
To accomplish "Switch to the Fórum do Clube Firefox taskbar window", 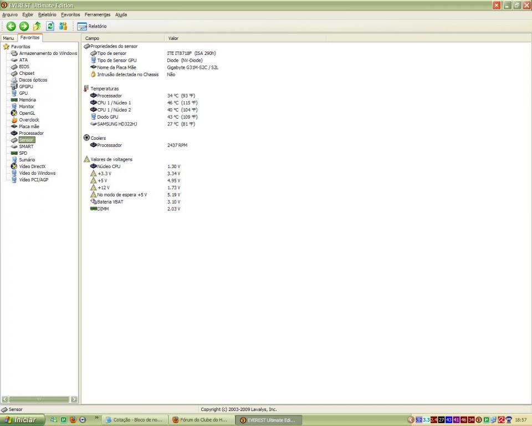I will click(202, 420).
